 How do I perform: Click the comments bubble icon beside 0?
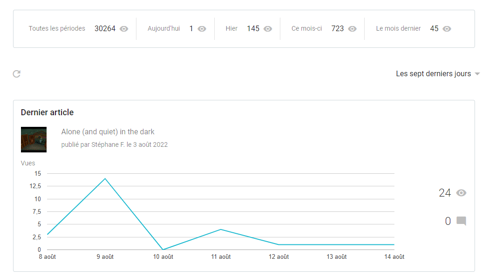[x=462, y=221]
